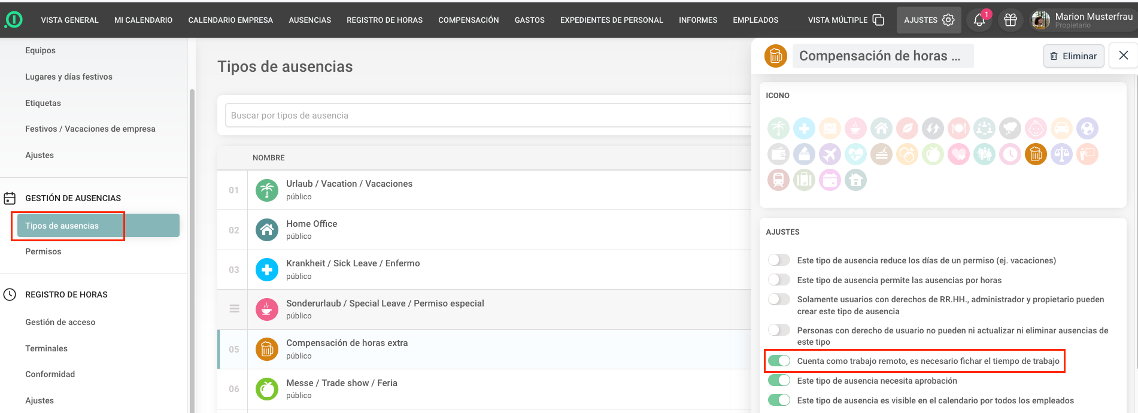Choose the train icon
1138x413 pixels.
[778, 180]
